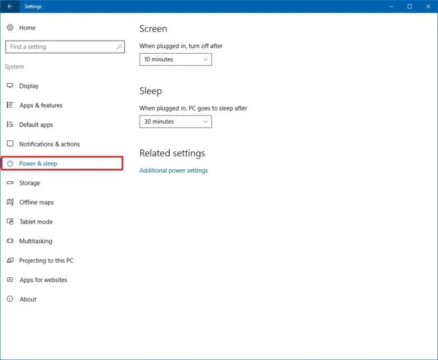
Task: Click the Multitasking icon
Action: coord(10,241)
